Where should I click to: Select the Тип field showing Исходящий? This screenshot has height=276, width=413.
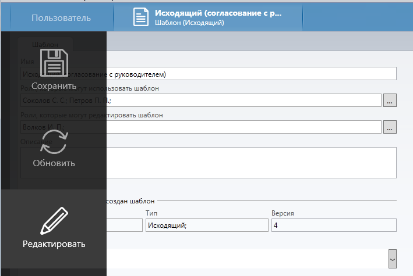click(x=206, y=225)
